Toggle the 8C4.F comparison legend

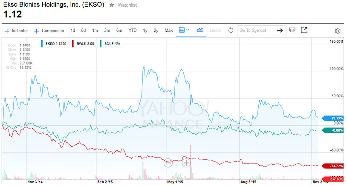tap(110, 43)
